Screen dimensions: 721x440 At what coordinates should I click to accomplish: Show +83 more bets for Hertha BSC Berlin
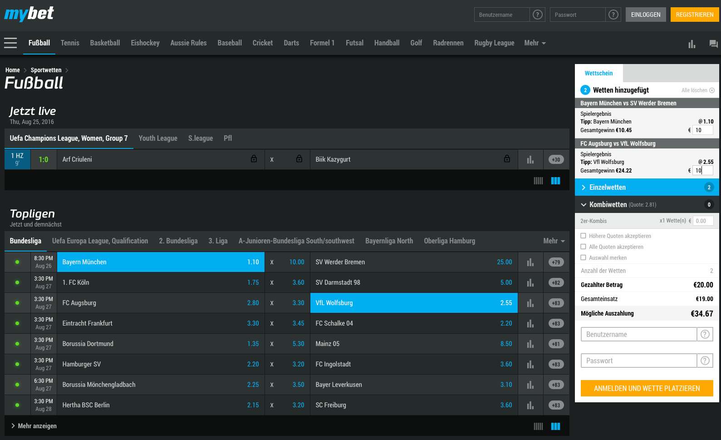pos(556,405)
